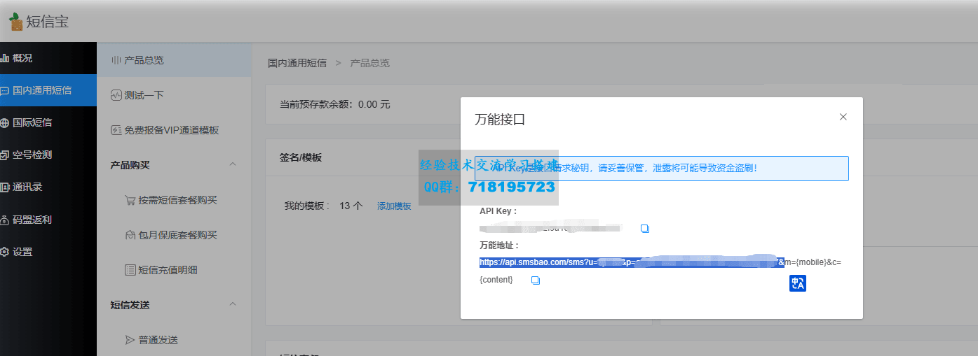This screenshot has width=978, height=356.
Task: Click the blue translate icon
Action: [798, 283]
